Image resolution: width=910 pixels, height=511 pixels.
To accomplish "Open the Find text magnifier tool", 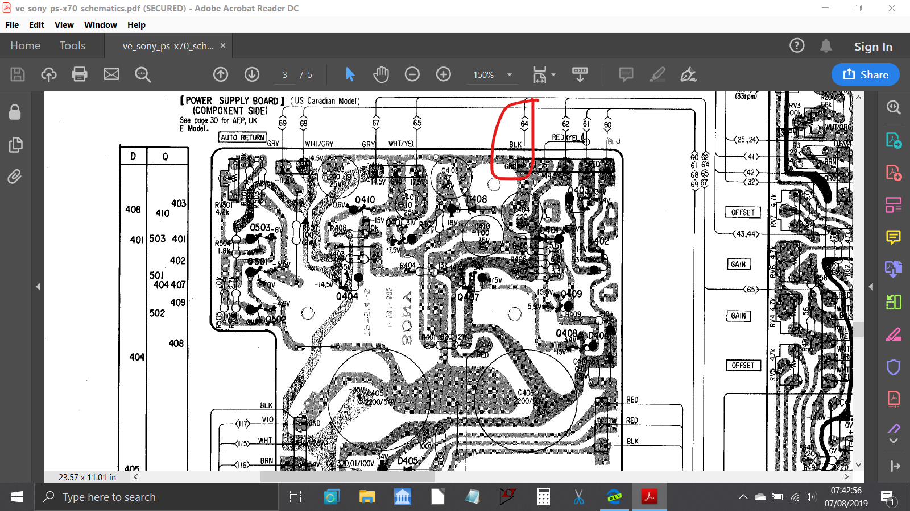I will [x=143, y=74].
